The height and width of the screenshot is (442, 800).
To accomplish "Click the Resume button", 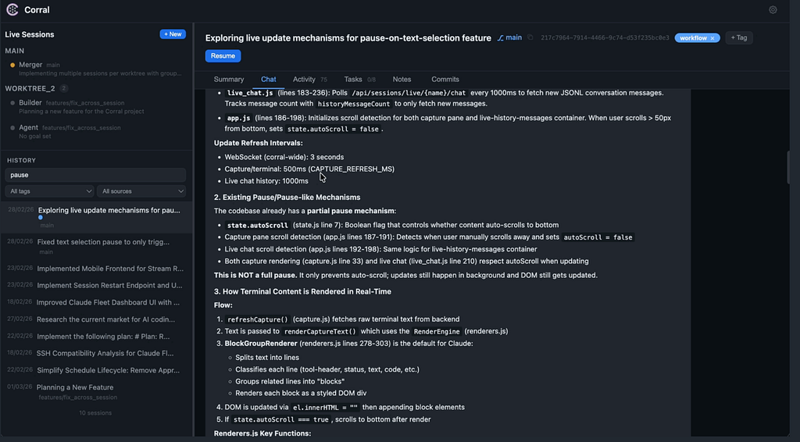I will point(223,55).
